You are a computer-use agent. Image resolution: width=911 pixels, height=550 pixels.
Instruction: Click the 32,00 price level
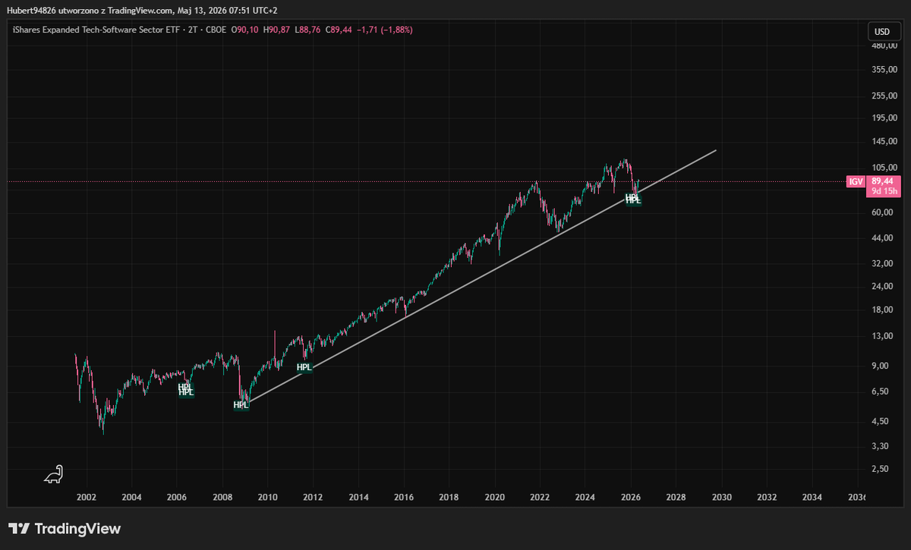(x=883, y=263)
